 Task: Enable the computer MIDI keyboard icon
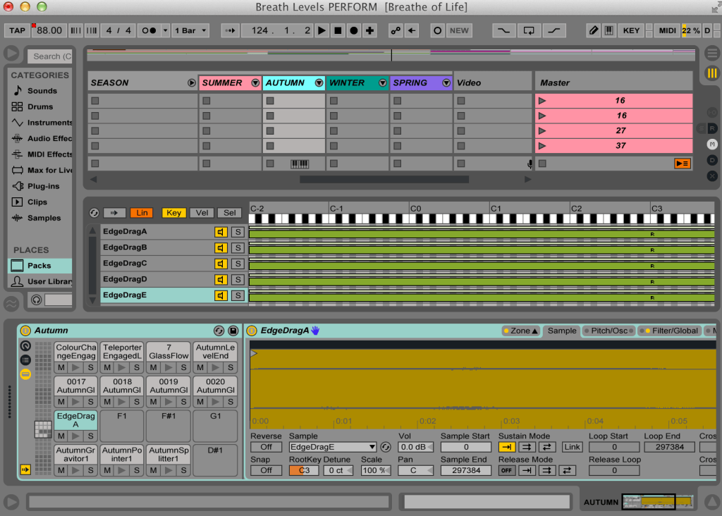tap(608, 30)
